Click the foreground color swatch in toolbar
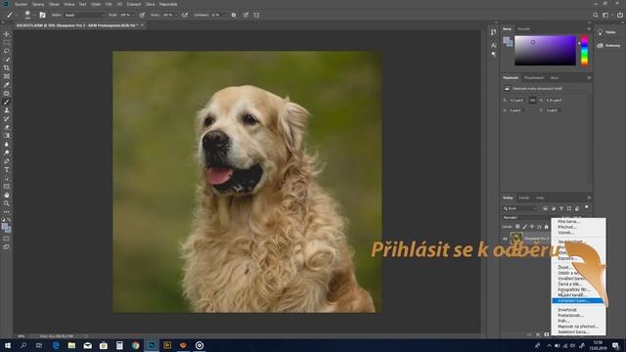The width and height of the screenshot is (626, 352). tap(4, 227)
